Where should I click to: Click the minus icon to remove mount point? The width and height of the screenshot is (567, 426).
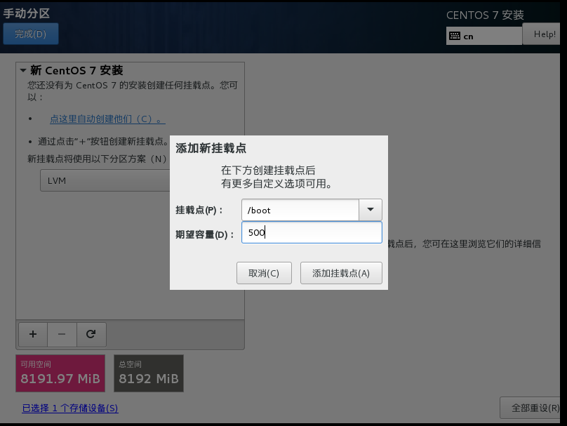tap(62, 334)
